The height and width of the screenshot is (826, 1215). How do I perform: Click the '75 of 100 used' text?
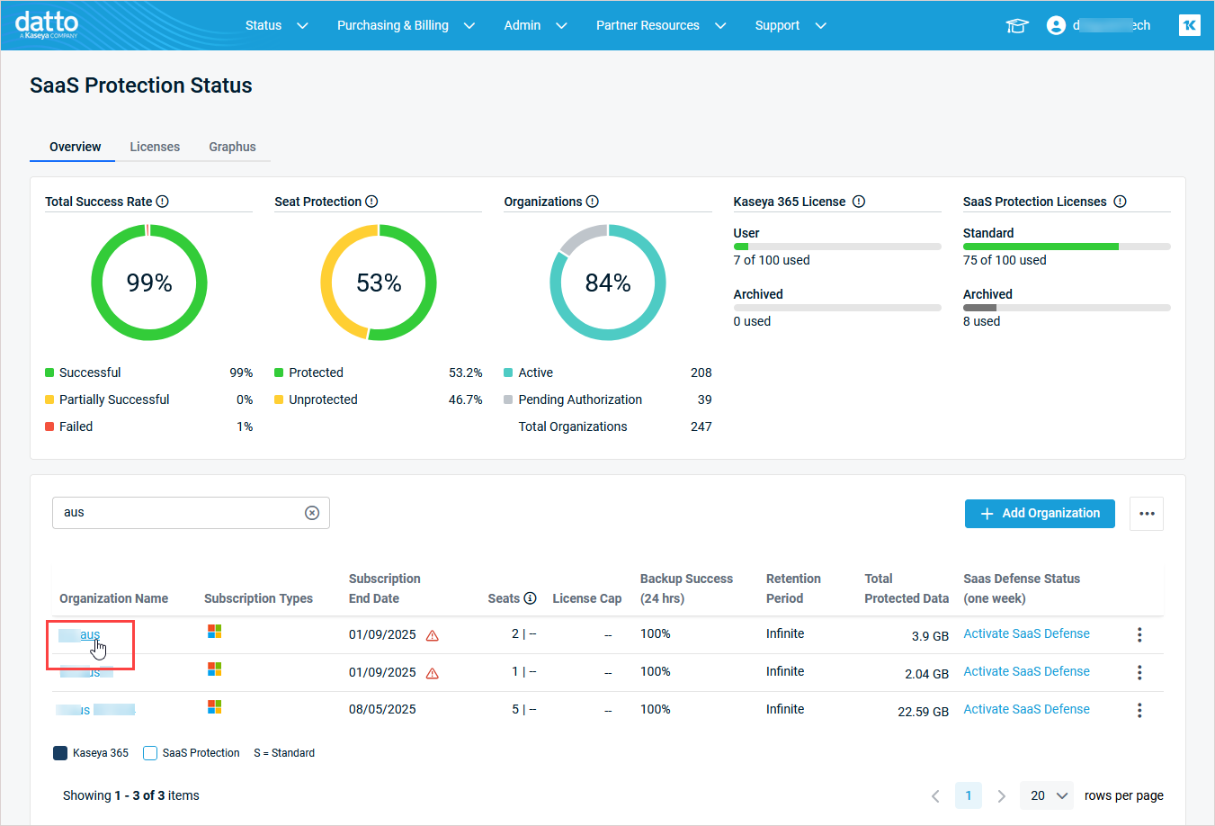(x=1005, y=260)
